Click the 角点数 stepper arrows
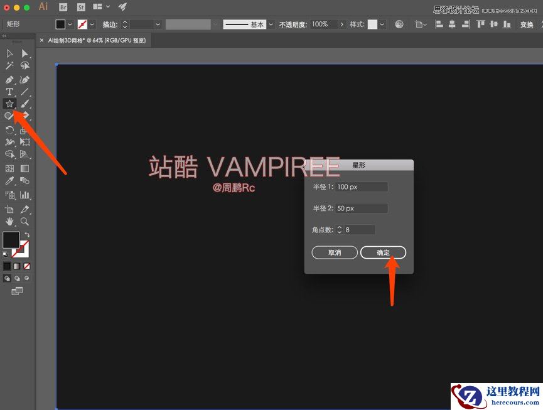The width and height of the screenshot is (543, 410). 340,230
